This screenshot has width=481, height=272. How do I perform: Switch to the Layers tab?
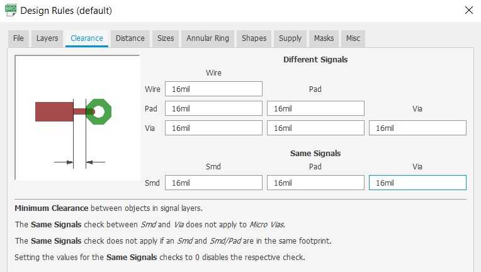pos(47,38)
